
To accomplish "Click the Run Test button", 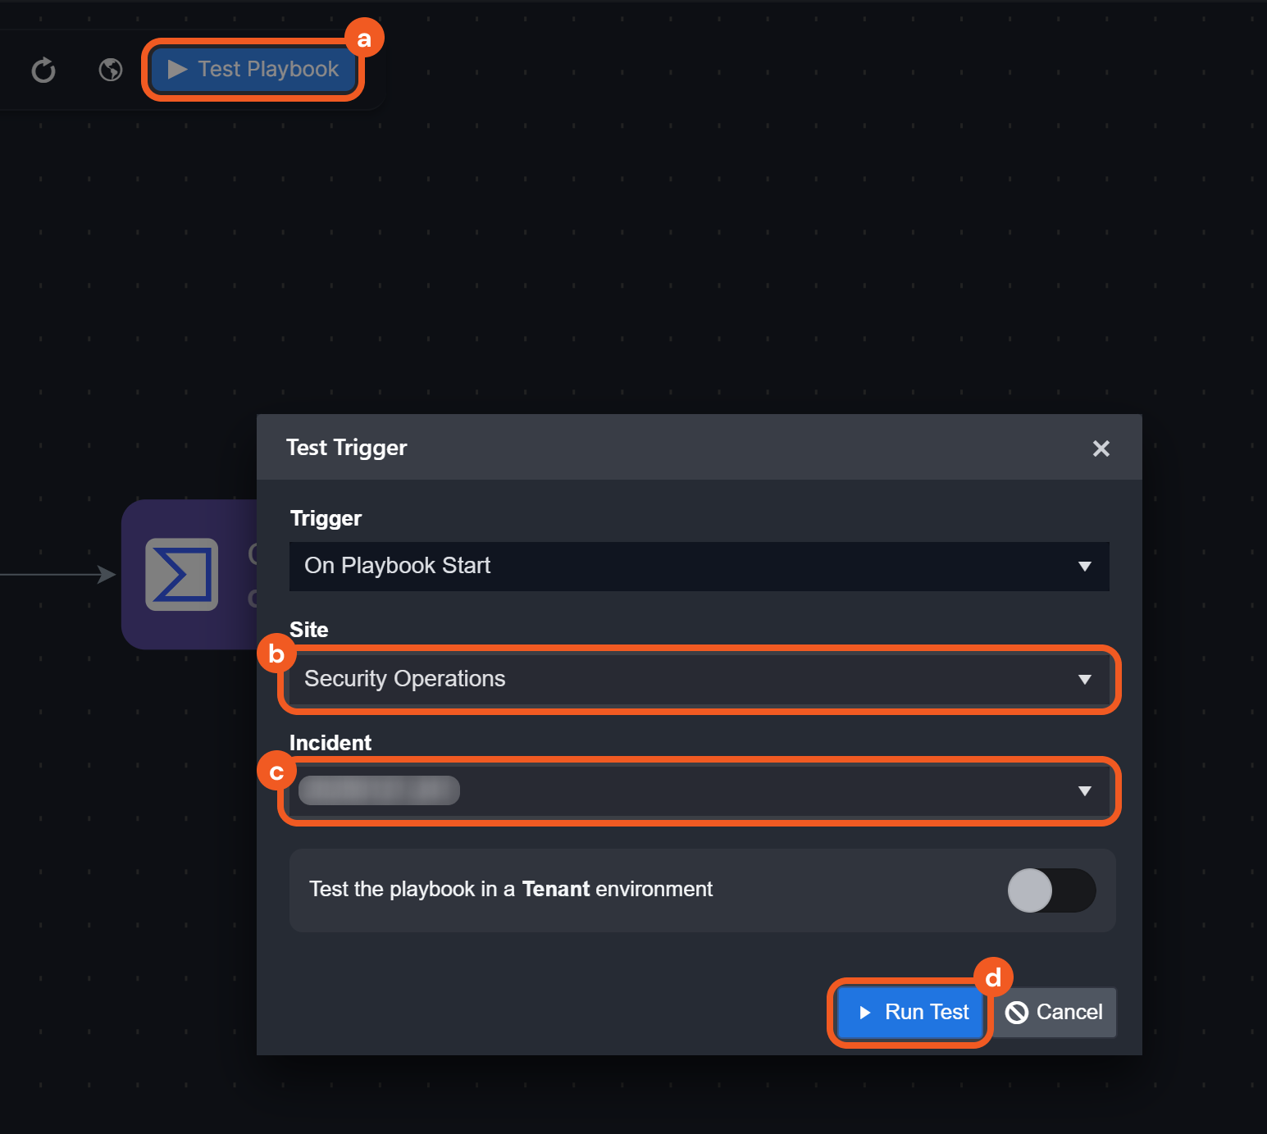I will 913,1013.
